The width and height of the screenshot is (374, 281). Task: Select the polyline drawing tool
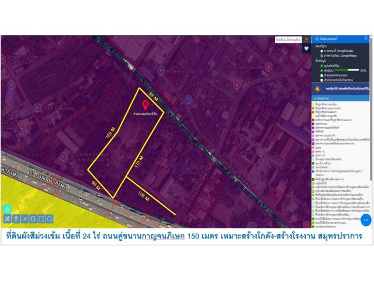(x=25, y=218)
